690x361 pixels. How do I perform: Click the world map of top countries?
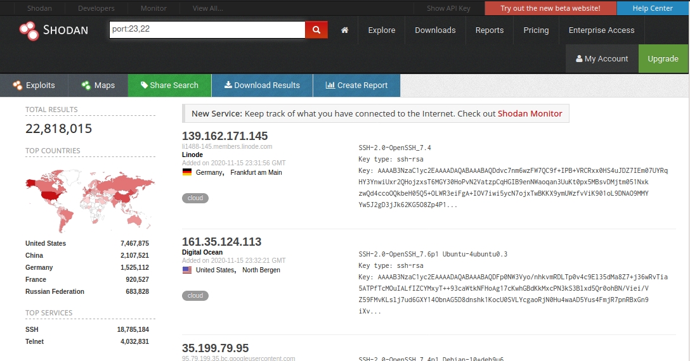(89, 198)
